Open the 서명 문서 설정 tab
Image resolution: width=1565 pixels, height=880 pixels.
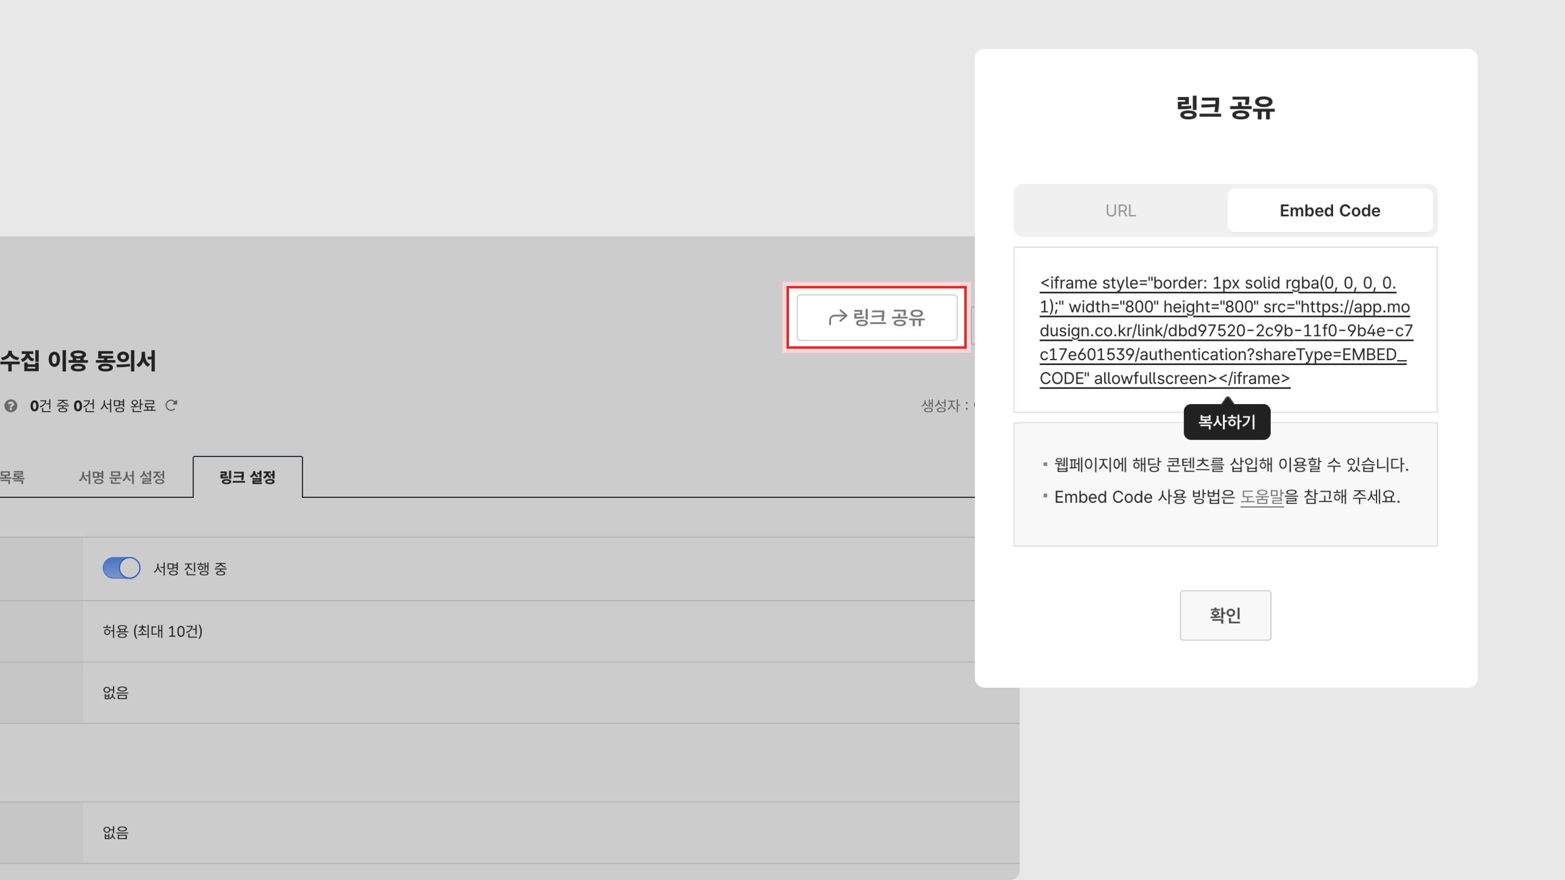coord(121,477)
